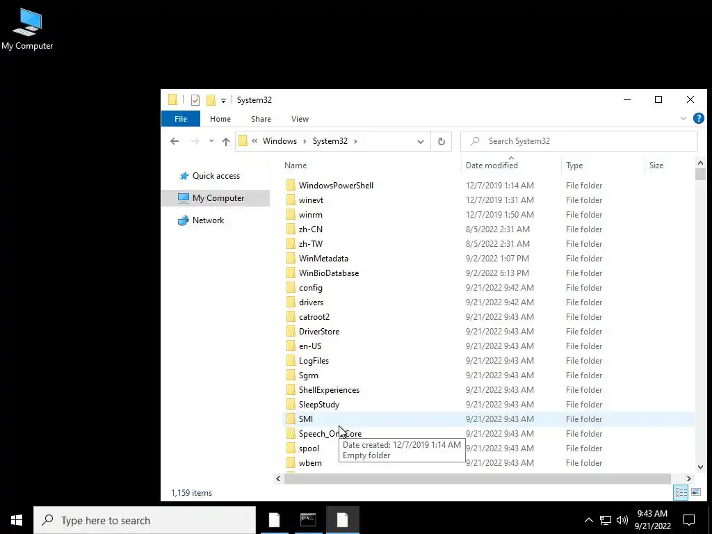Open the recent locations dropdown

[211, 141]
